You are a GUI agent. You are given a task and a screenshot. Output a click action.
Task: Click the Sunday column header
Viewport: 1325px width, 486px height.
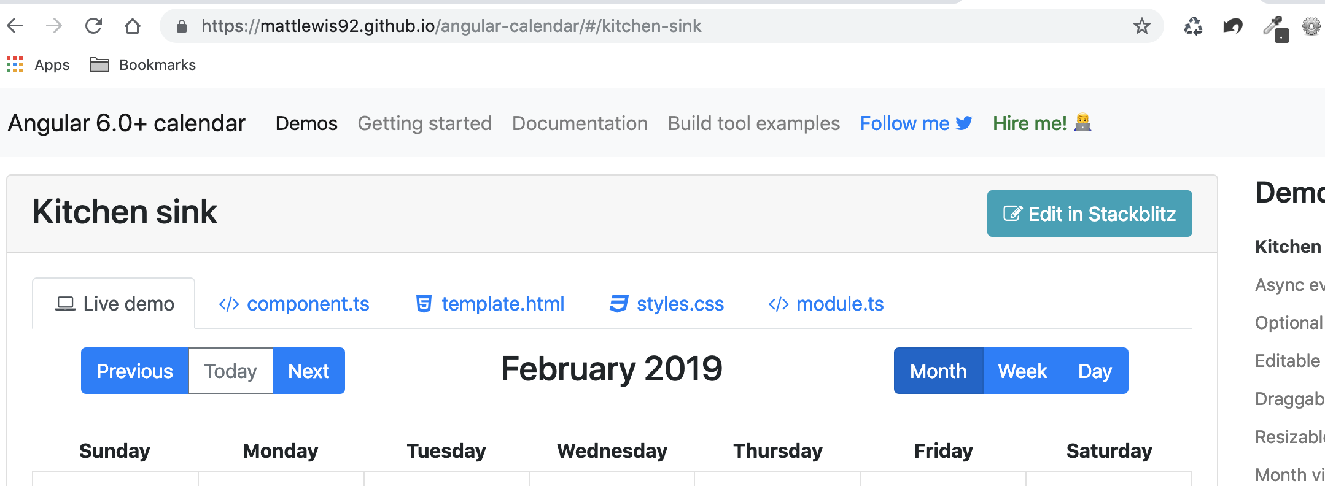click(x=115, y=451)
